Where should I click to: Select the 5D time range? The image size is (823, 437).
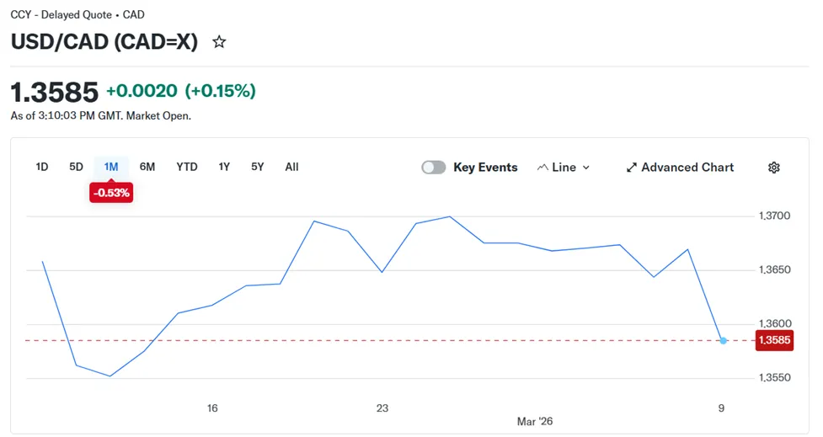pos(76,167)
